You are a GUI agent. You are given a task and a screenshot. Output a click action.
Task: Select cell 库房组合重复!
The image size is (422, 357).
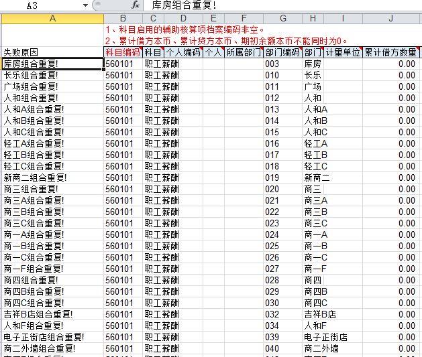point(53,64)
